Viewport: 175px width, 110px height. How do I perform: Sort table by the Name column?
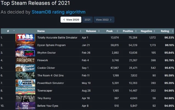pyautogui.click(x=41, y=31)
